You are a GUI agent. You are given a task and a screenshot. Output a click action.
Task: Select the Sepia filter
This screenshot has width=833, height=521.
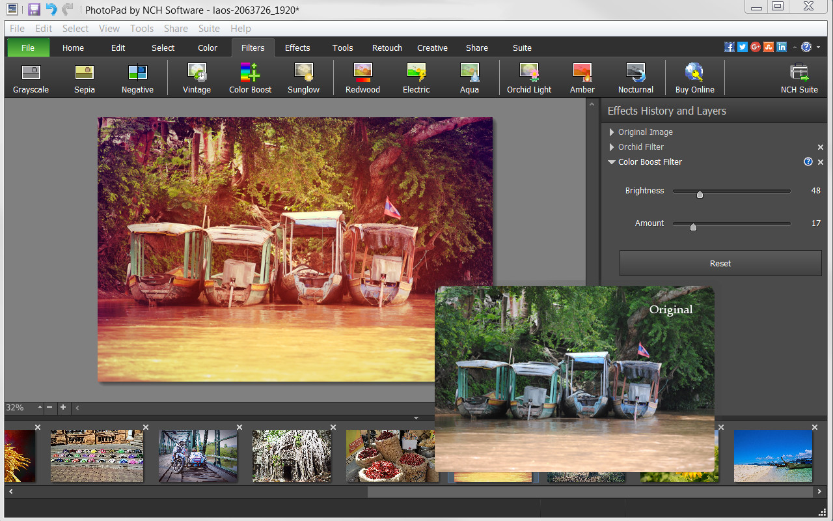pos(84,77)
